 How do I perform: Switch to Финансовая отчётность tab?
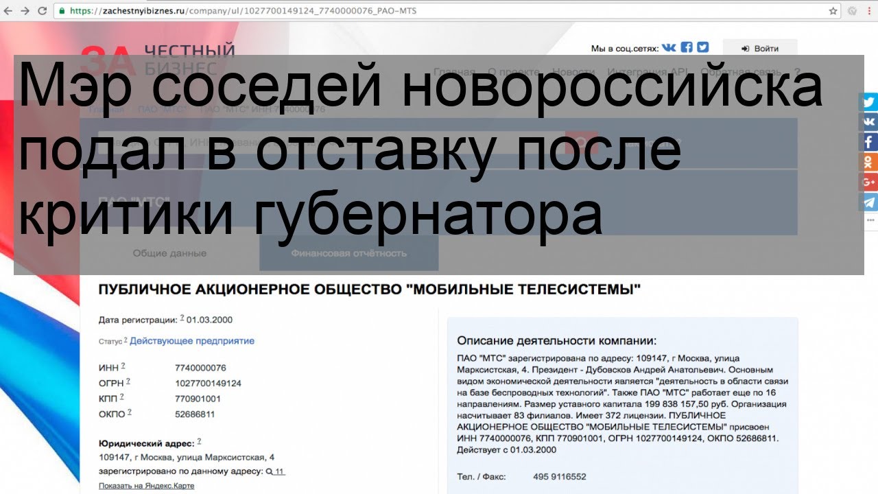click(348, 252)
